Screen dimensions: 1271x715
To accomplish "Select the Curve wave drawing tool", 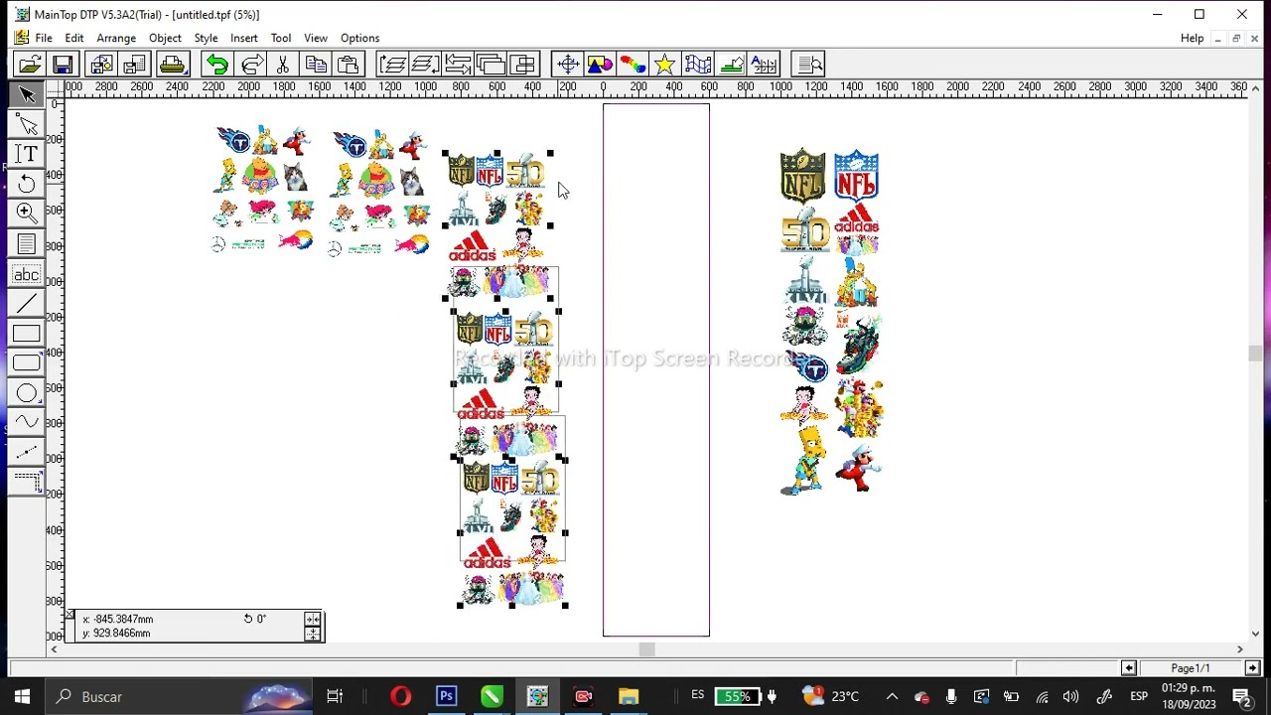I will pyautogui.click(x=27, y=423).
